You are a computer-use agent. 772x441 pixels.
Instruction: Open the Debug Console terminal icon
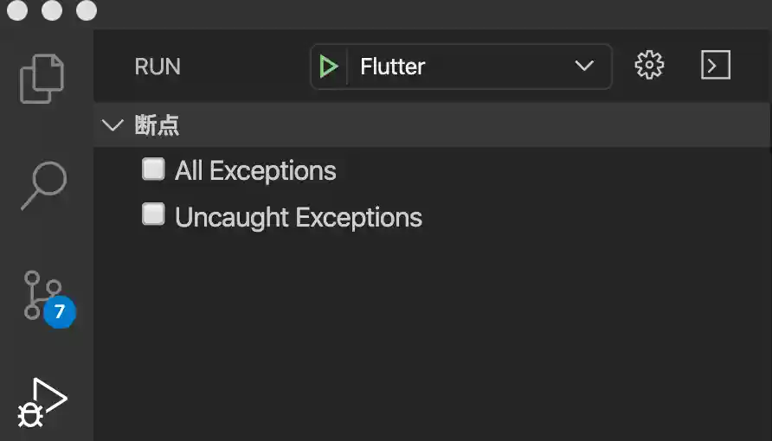tap(716, 66)
